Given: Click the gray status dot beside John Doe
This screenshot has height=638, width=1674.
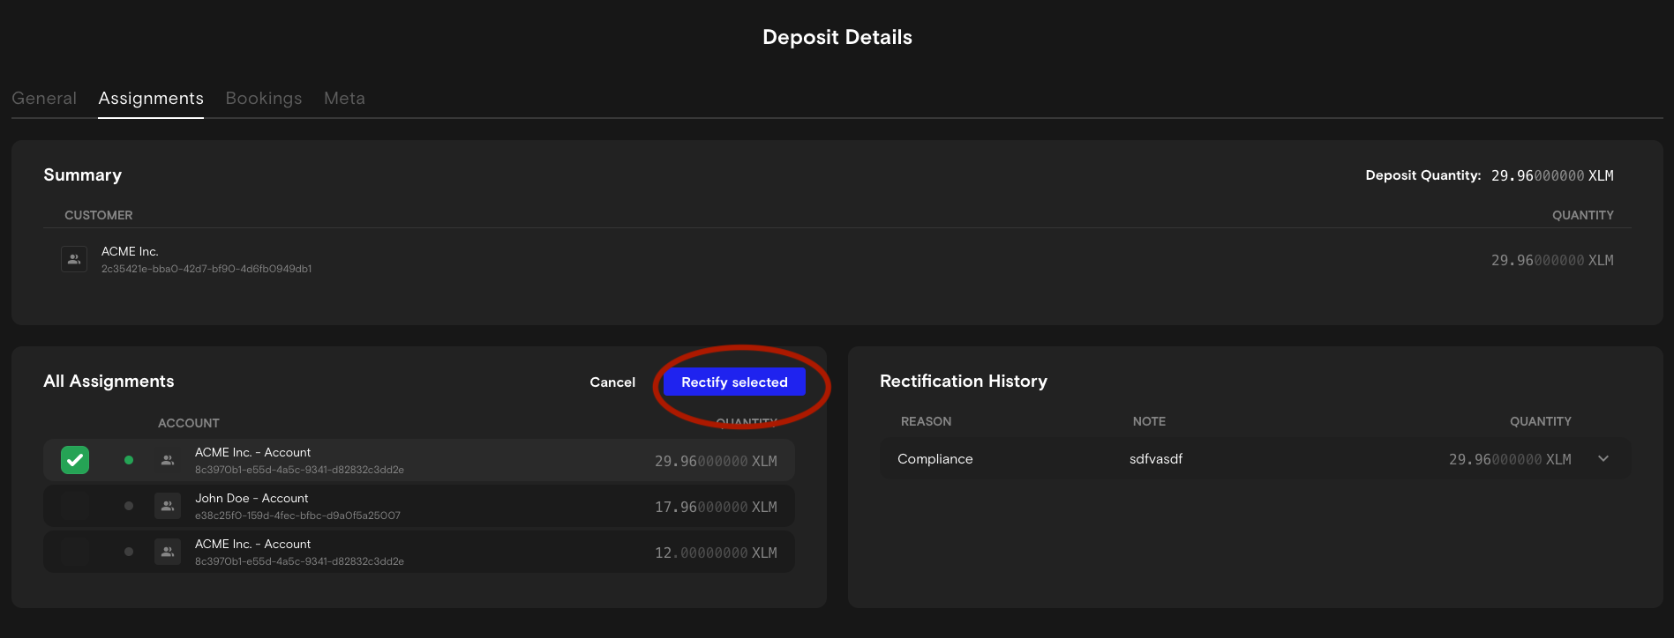Looking at the screenshot, I should pos(129,506).
